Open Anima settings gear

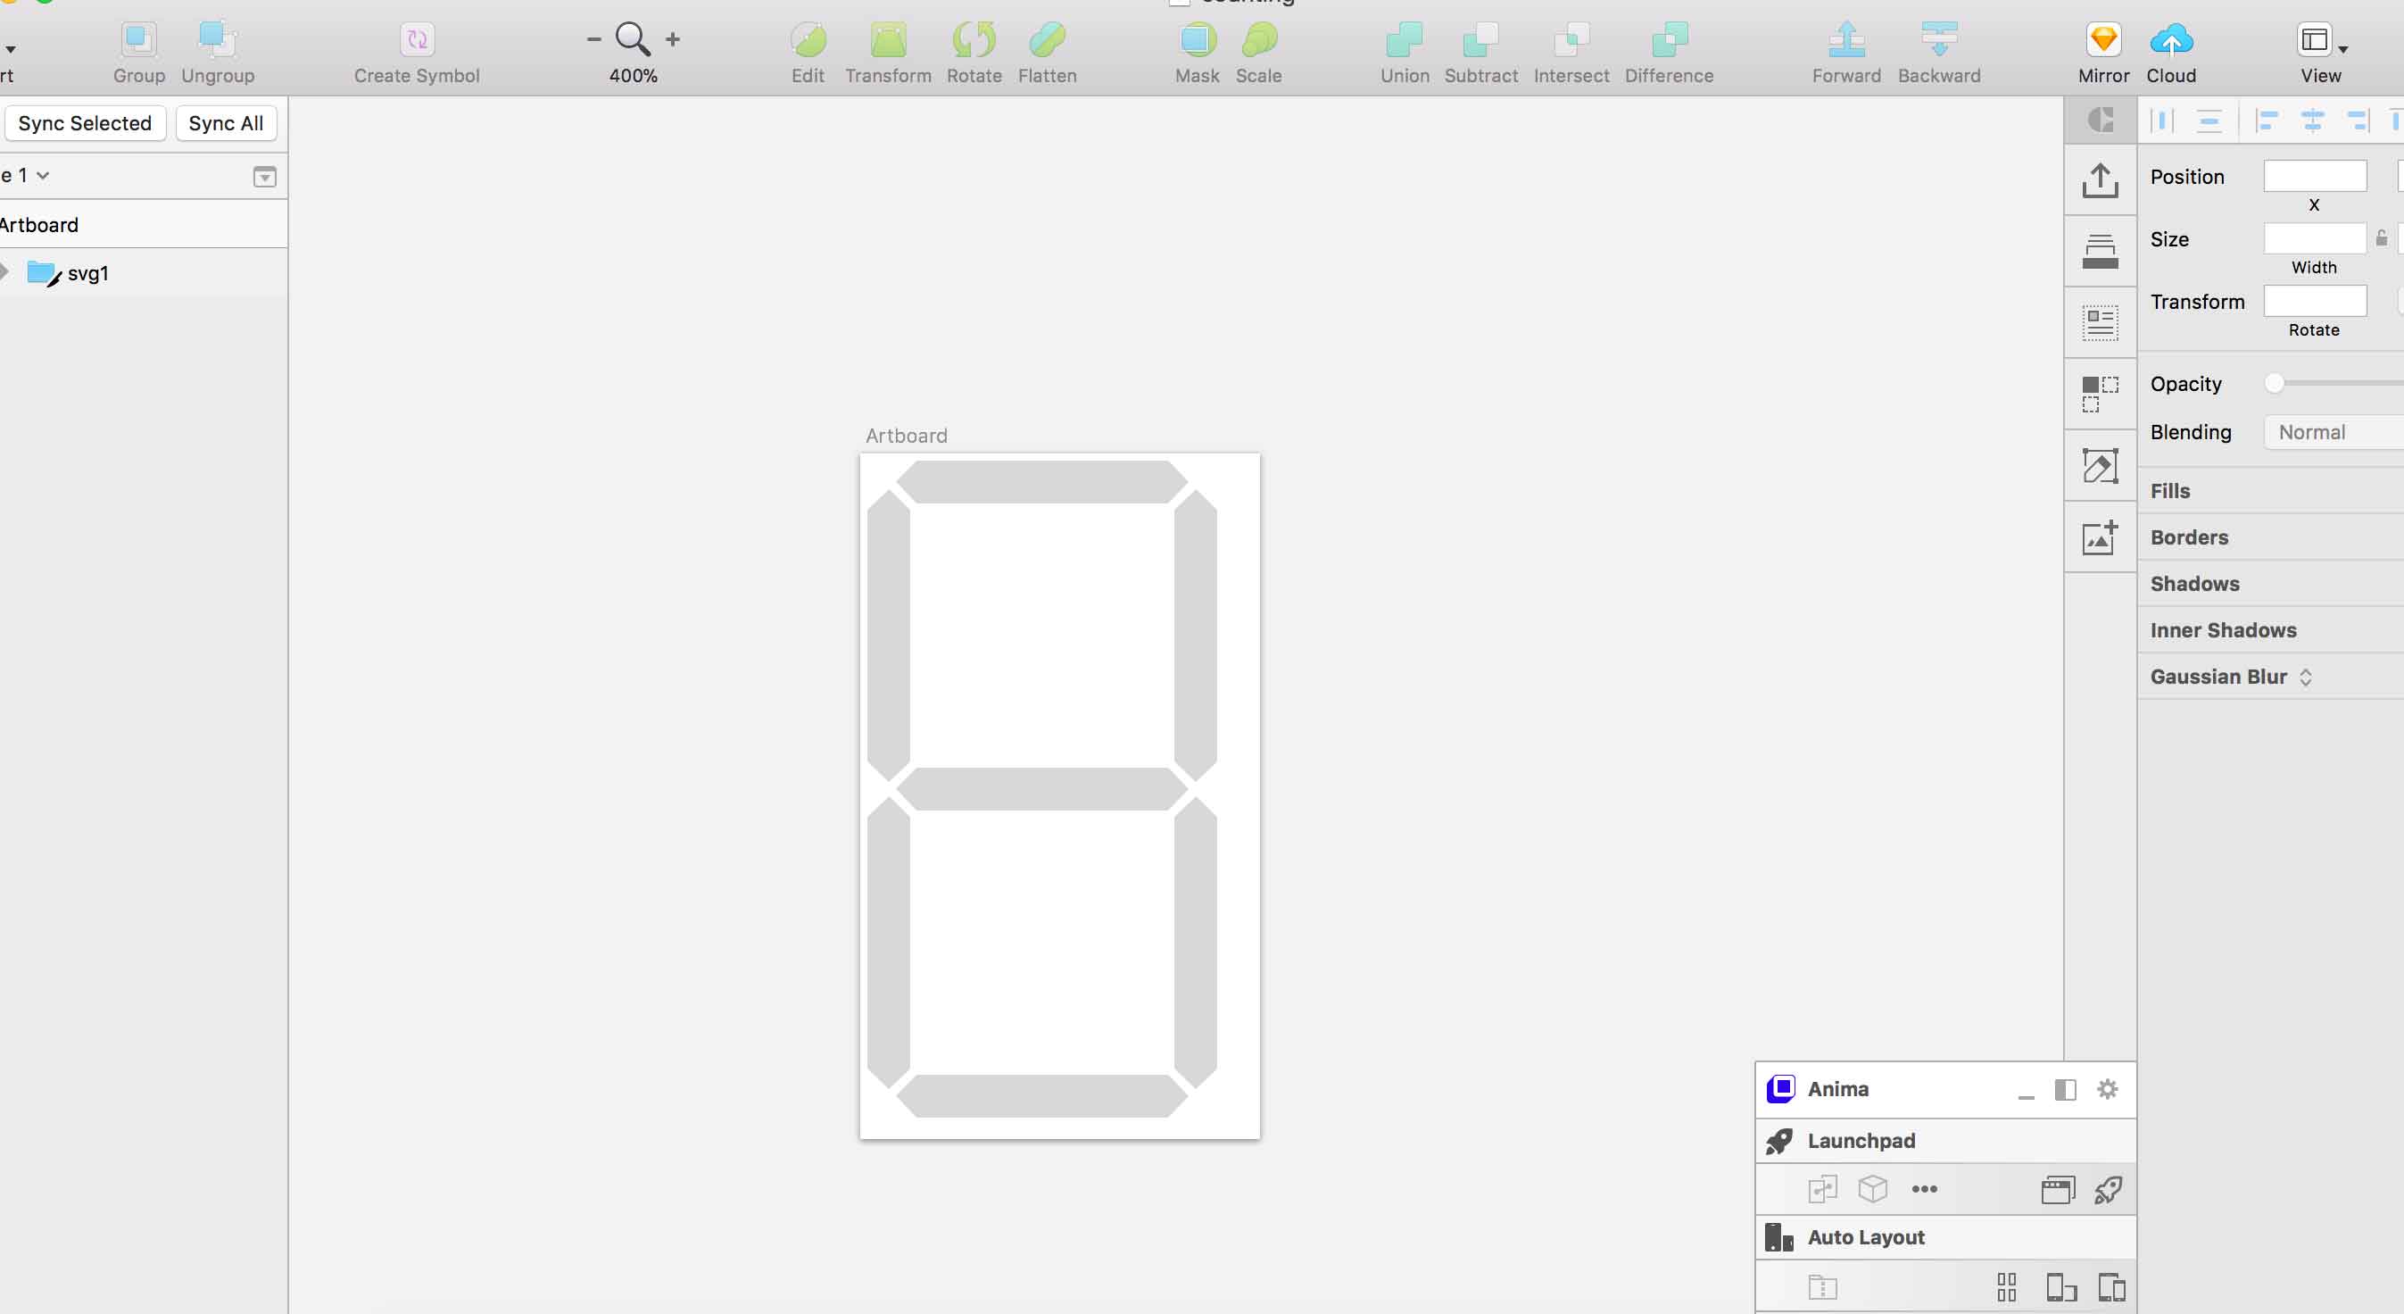(2107, 1089)
